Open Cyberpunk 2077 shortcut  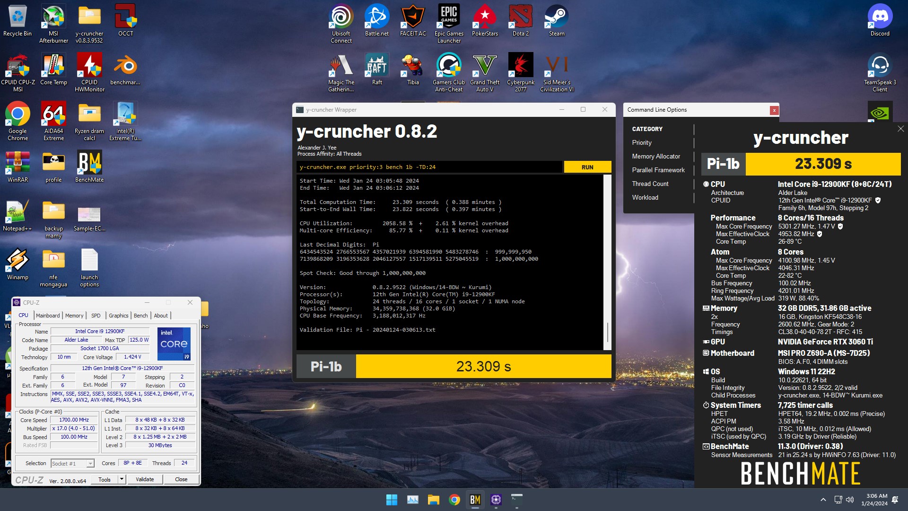[x=521, y=72]
